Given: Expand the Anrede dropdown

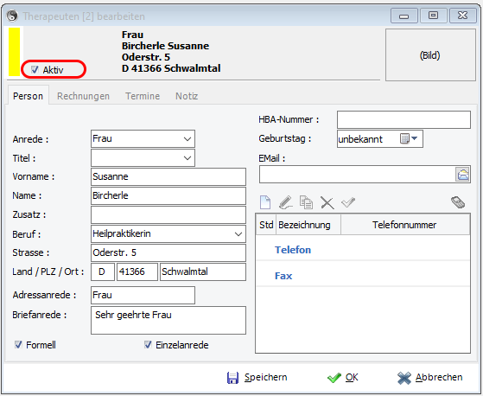Looking at the screenshot, I should point(187,139).
